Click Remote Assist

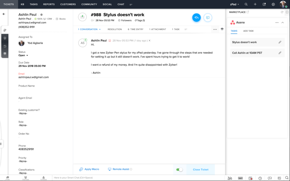tap(119, 169)
